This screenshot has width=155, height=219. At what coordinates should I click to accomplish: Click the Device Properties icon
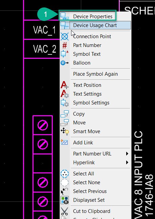click(x=65, y=16)
